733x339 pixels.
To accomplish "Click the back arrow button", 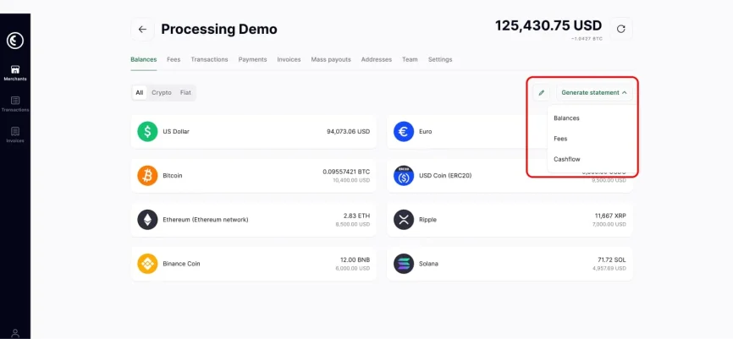I will [142, 30].
